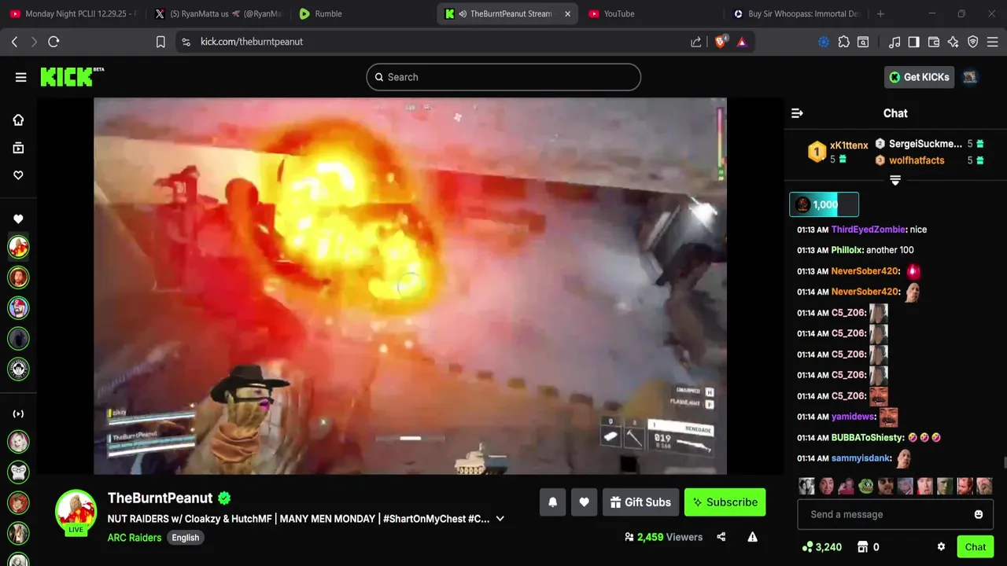Click username BUBBAToShiesty in chat
The height and width of the screenshot is (566, 1007).
click(867, 438)
